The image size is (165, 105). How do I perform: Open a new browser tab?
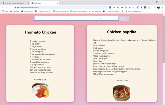click(62, 3)
